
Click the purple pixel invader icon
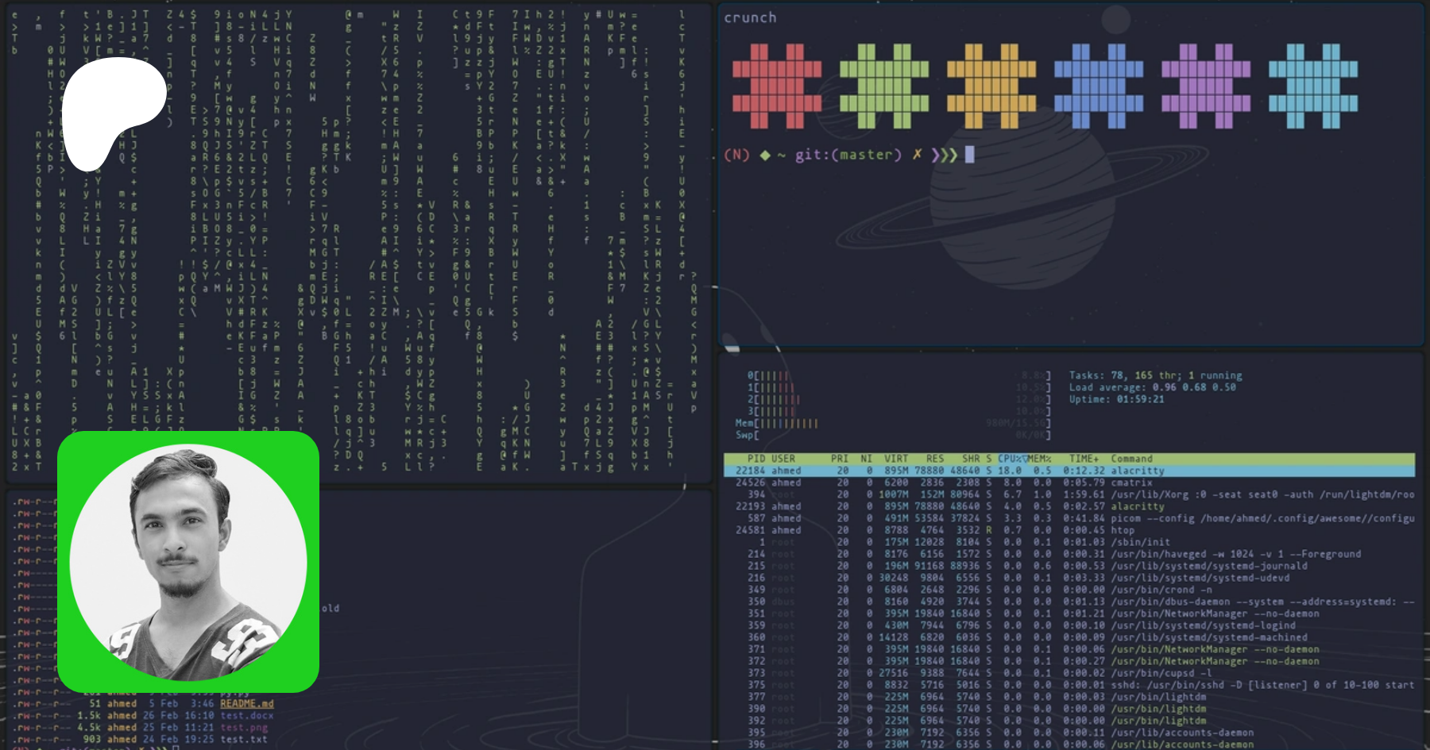pyautogui.click(x=1205, y=87)
